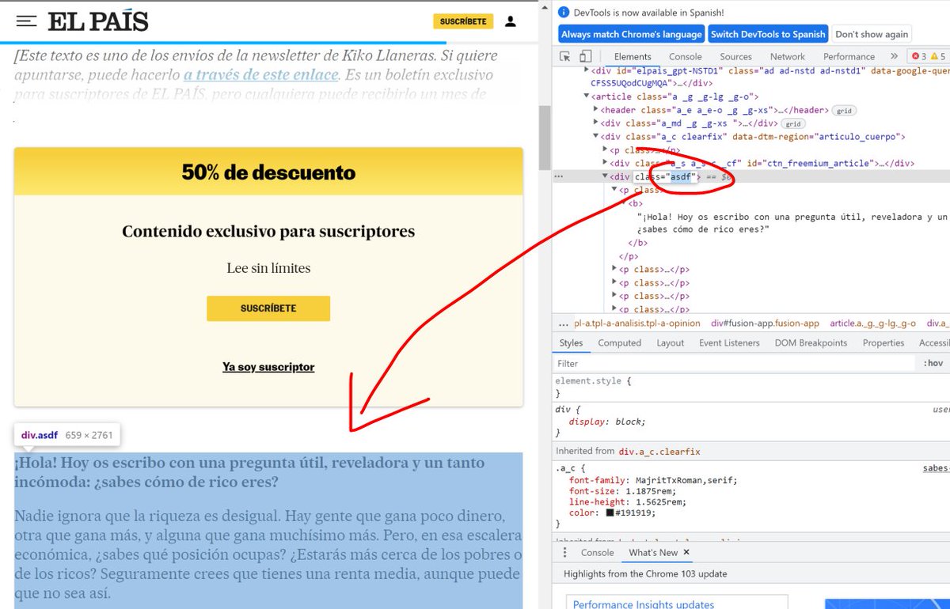Image resolution: width=950 pixels, height=609 pixels.
Task: Click div#fusion-app.fusion-app breadcrumb
Action: point(765,323)
